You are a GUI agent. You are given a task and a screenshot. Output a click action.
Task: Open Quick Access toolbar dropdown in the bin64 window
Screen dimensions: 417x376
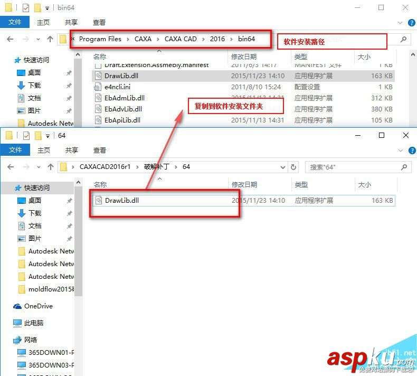[x=47, y=8]
